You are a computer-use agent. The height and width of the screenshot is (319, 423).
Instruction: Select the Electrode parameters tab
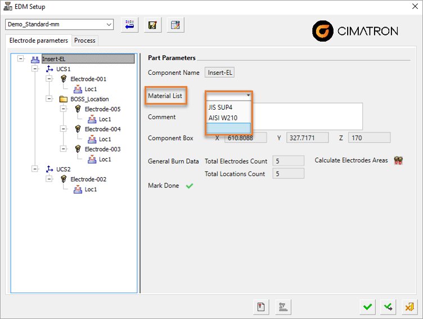coord(39,41)
